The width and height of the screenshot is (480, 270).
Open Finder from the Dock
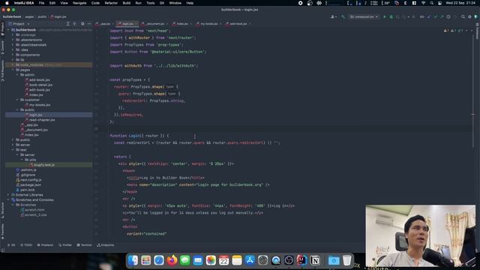133,260
